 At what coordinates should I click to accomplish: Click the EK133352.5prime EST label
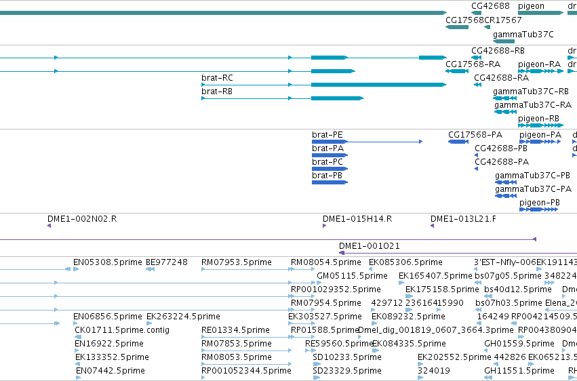pyautogui.click(x=113, y=358)
